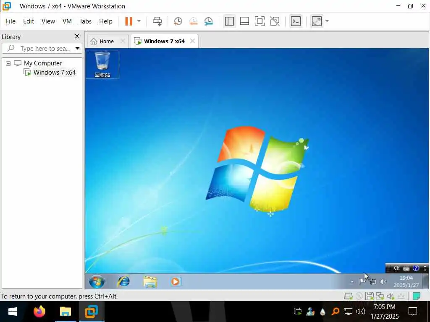
Task: Click the guest volume speaker icon
Action: tap(383, 281)
